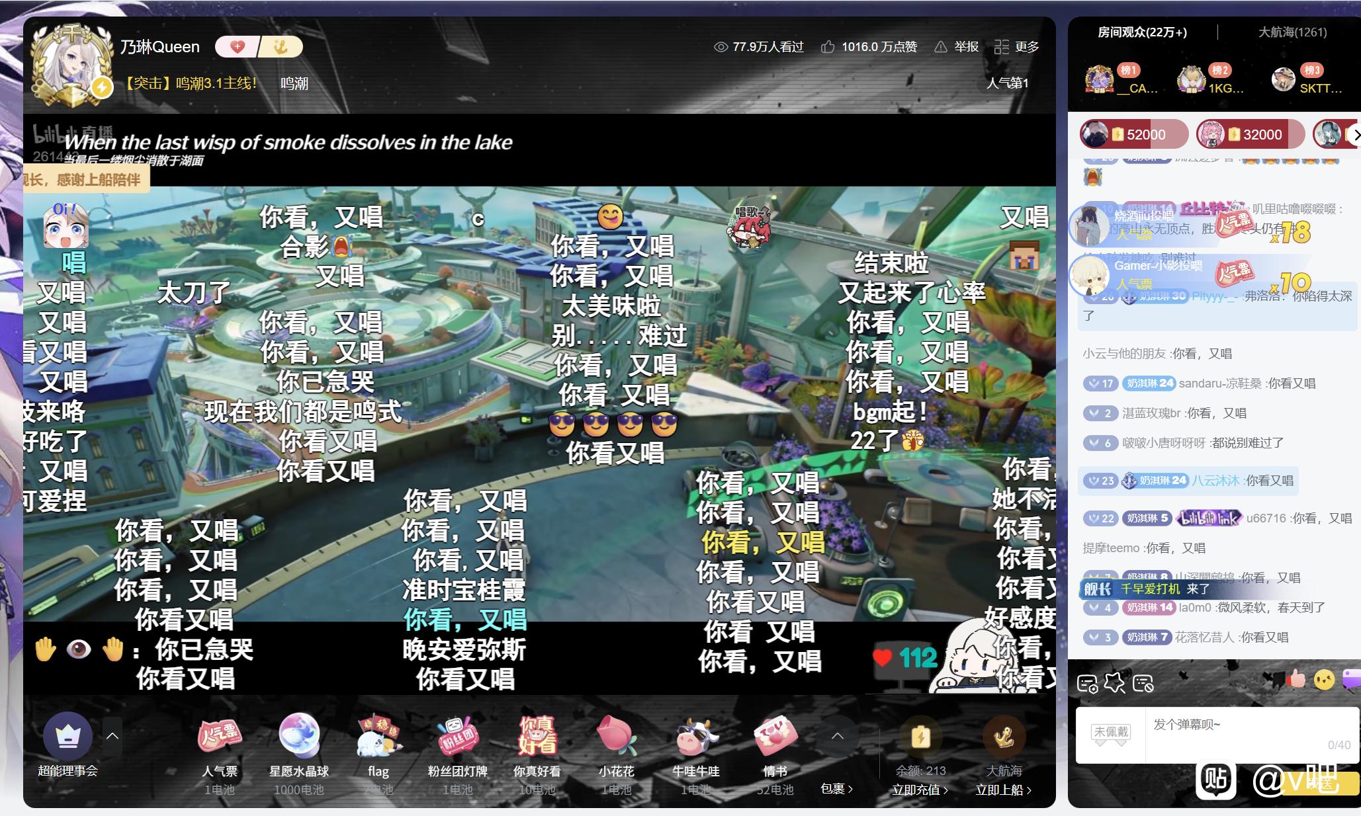This screenshot has height=816, width=1361.
Task: Click the 发个弹幕呗 chat input field
Action: [x=1252, y=735]
